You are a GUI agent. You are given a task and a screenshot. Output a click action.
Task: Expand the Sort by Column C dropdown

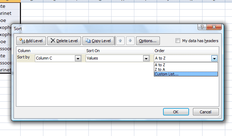(78, 58)
